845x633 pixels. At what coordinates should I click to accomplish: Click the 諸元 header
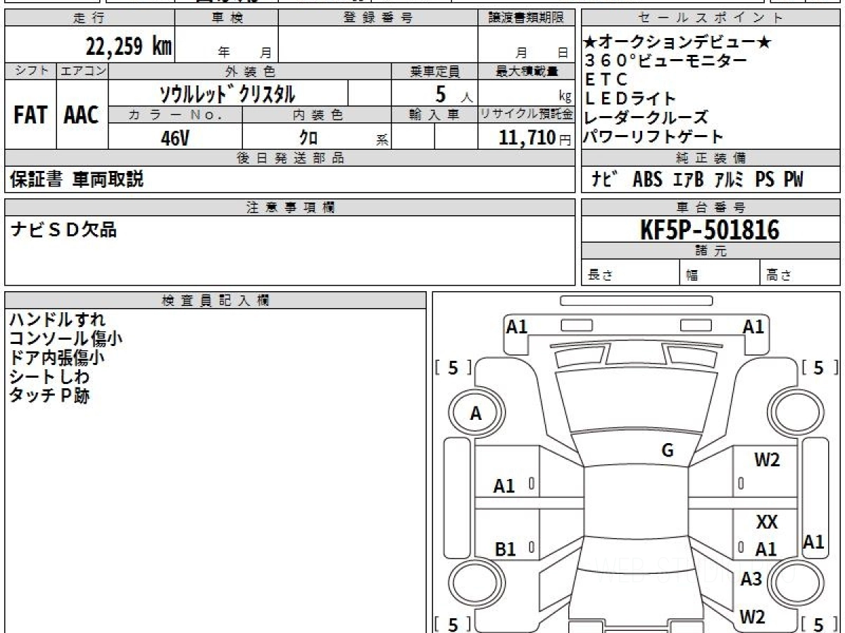[x=711, y=251]
